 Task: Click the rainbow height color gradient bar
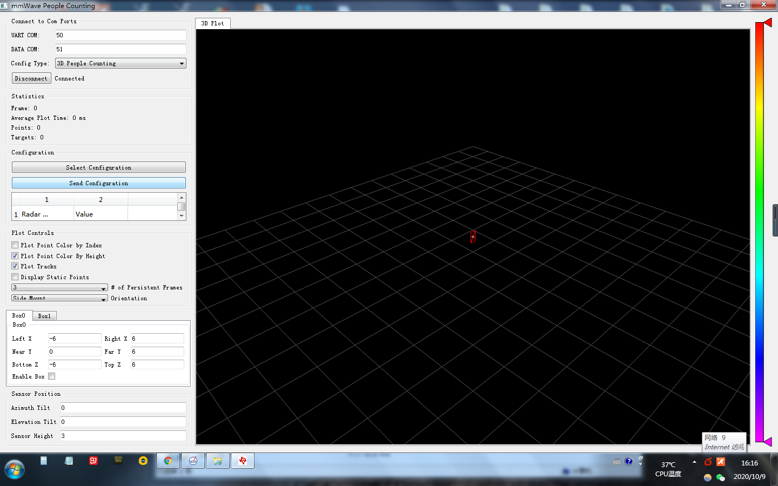(759, 232)
